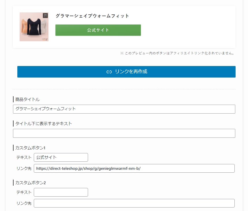Click the タイトル下に表示するテキスト heading
This screenshot has width=248, height=211.
44,123
